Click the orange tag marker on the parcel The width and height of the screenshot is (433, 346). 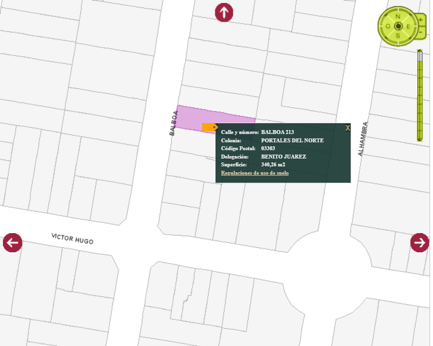click(x=210, y=127)
